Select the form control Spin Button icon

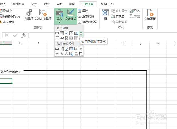[x=71, y=33]
